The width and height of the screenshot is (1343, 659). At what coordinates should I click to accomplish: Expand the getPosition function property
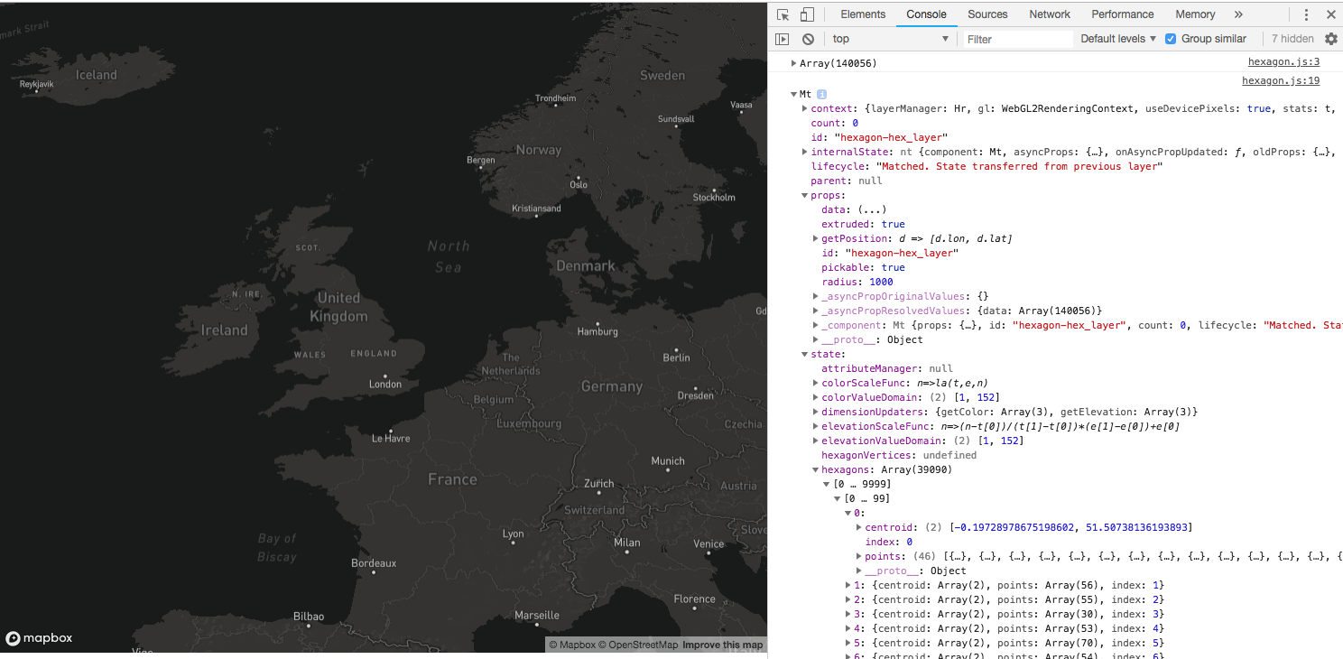point(815,238)
